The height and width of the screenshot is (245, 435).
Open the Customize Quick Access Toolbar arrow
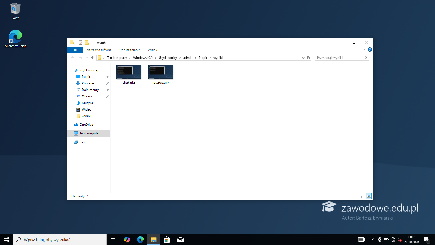coord(92,43)
